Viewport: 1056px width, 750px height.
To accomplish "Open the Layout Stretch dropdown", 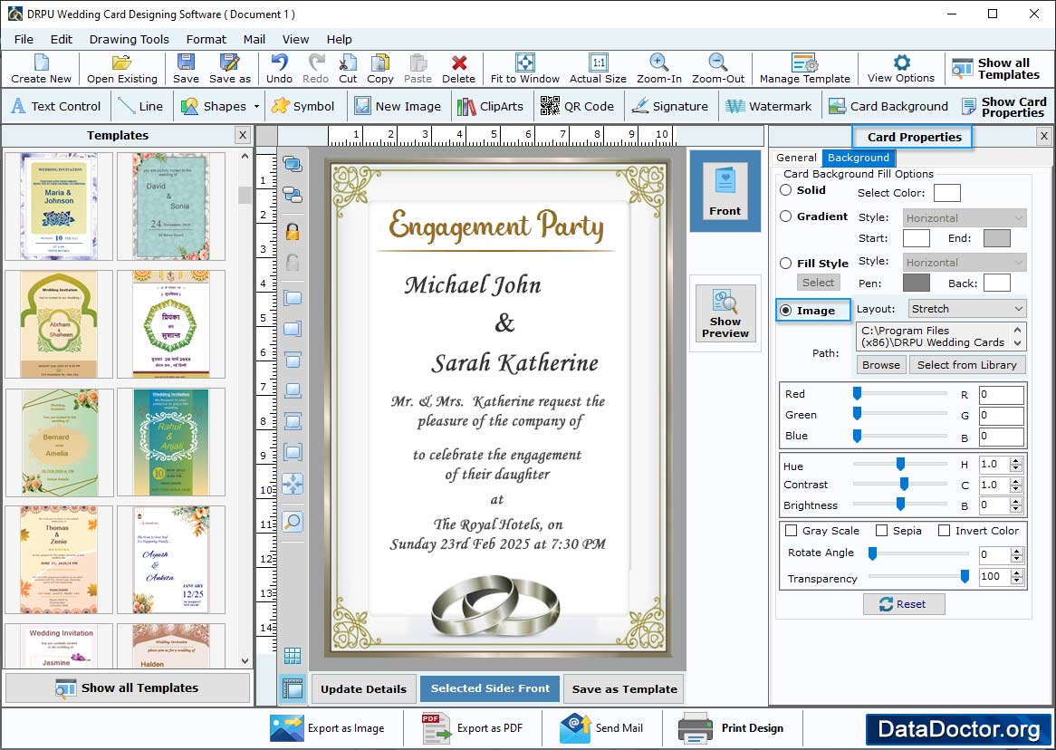I will (x=968, y=309).
